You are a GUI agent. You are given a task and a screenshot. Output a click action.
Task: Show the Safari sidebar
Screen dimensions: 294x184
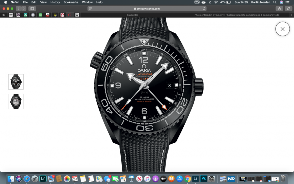tap(32, 9)
